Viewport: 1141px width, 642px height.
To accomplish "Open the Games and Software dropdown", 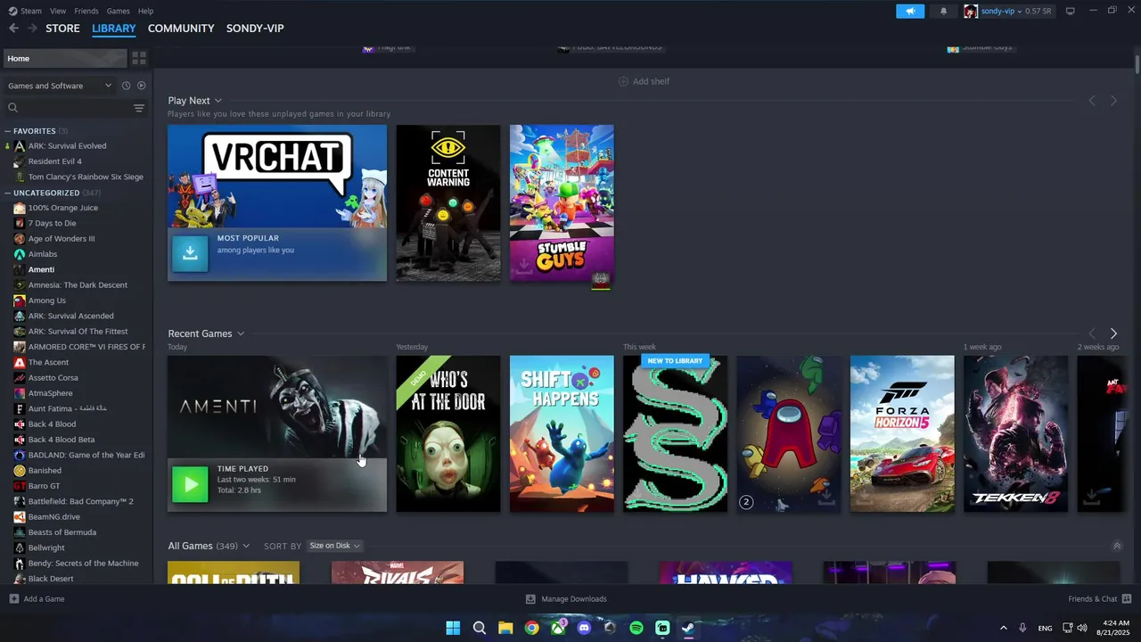I will tap(60, 86).
